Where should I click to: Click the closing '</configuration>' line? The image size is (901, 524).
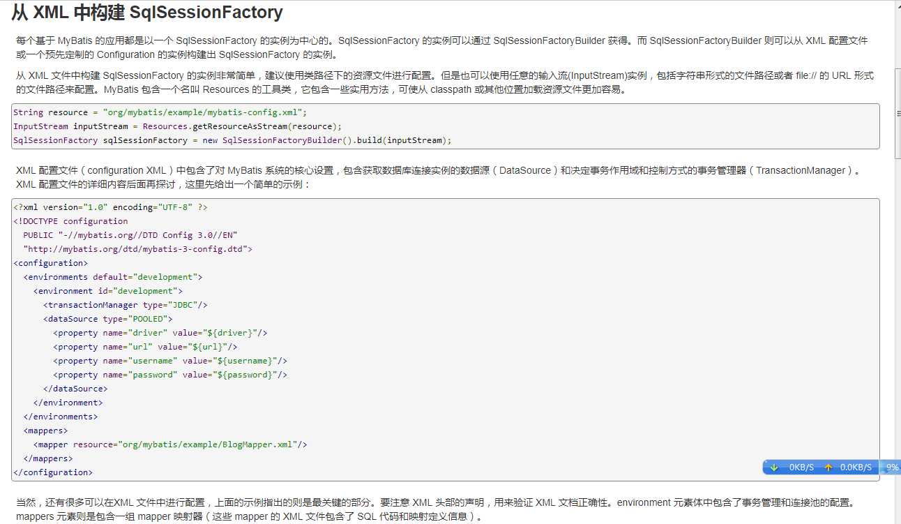point(53,472)
